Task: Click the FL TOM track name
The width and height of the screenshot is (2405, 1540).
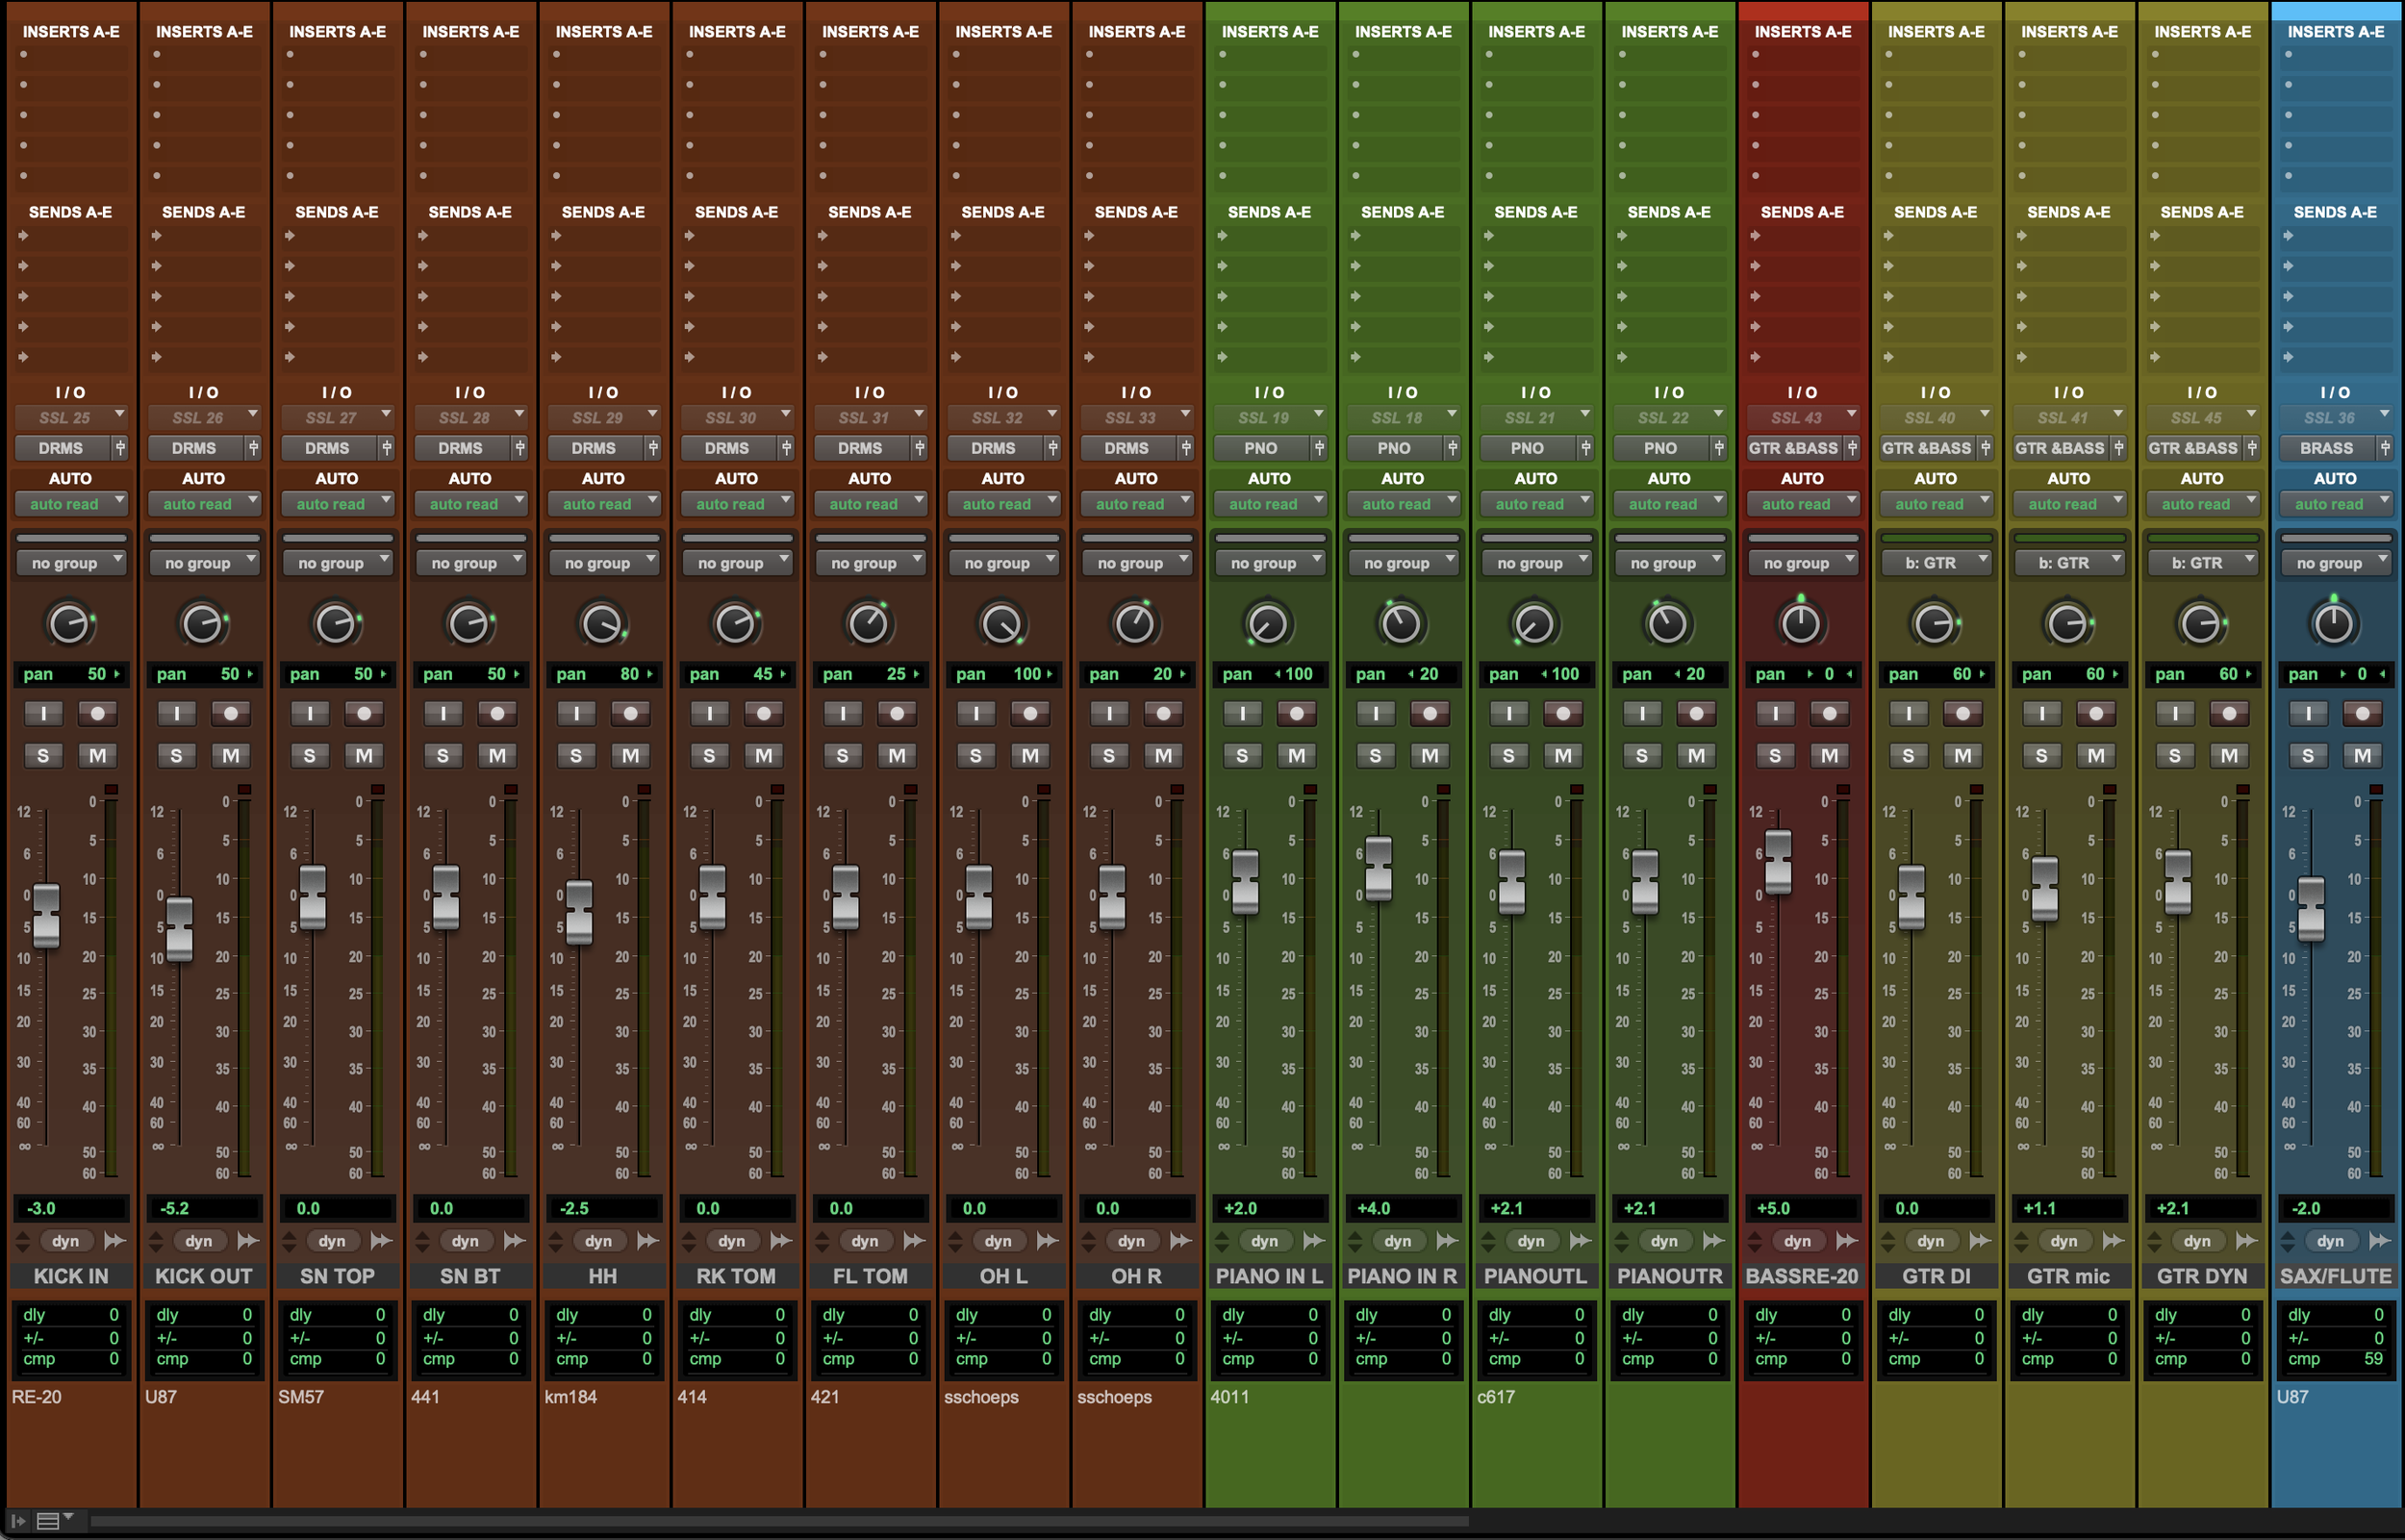Action: 870,1277
